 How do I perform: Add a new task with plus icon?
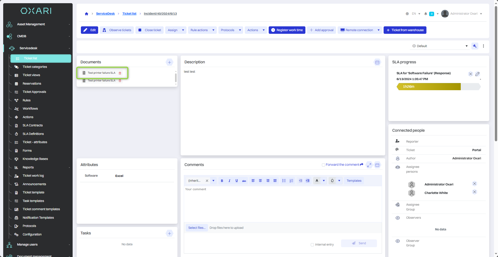pos(169,233)
